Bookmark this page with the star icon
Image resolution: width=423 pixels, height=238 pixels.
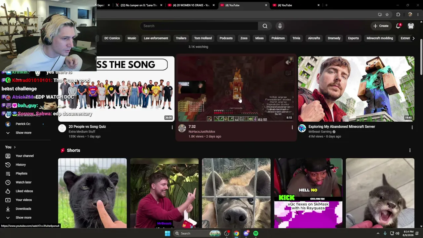[x=387, y=15]
